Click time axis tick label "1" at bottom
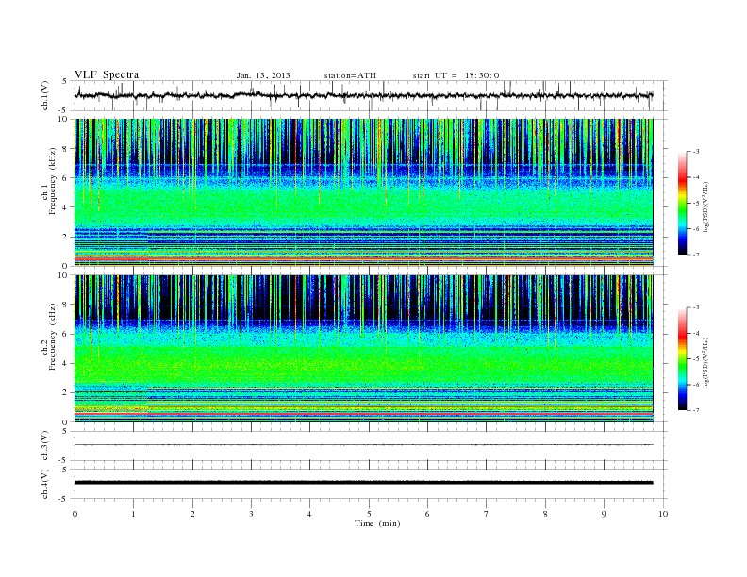The width and height of the screenshot is (747, 577). (x=133, y=514)
